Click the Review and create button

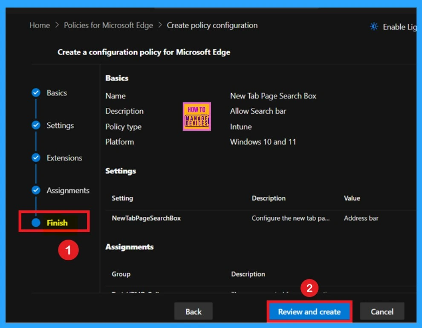(x=309, y=312)
